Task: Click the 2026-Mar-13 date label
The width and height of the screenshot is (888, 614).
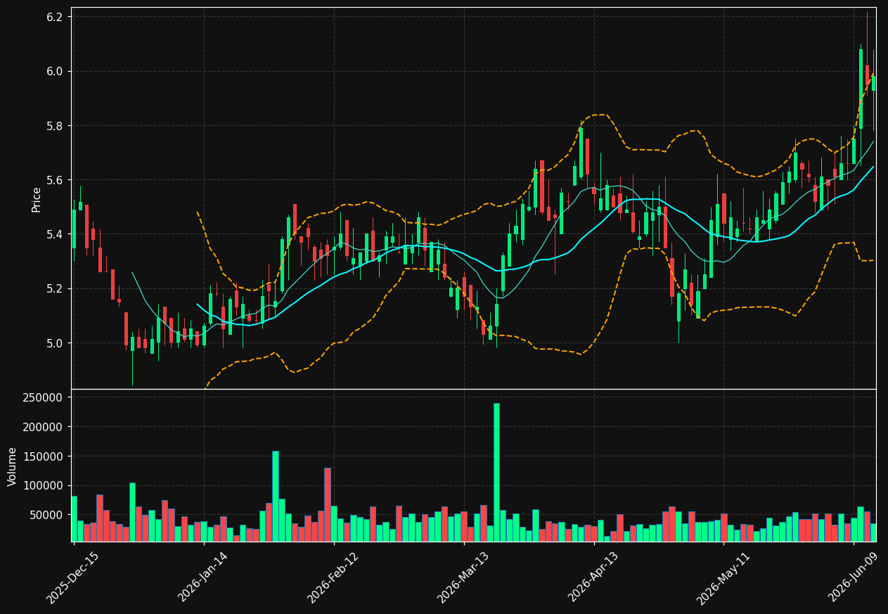Action: pyautogui.click(x=463, y=577)
